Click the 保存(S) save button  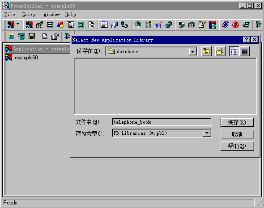pos(237,122)
